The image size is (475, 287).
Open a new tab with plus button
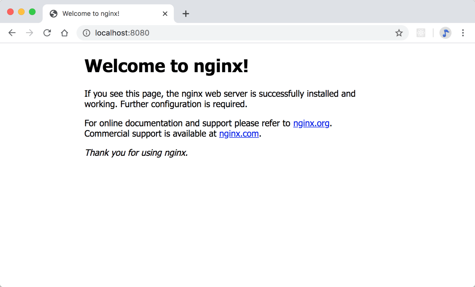(x=186, y=14)
